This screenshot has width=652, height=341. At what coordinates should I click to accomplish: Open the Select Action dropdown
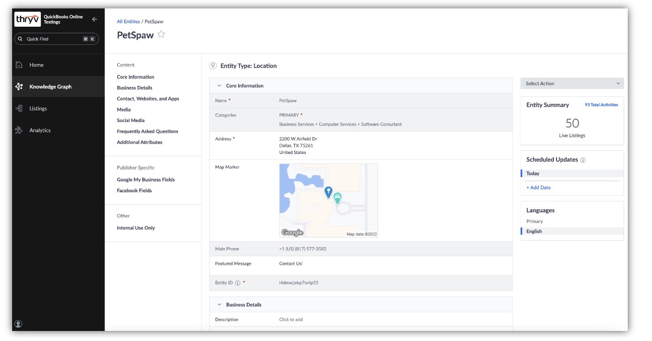click(x=572, y=83)
